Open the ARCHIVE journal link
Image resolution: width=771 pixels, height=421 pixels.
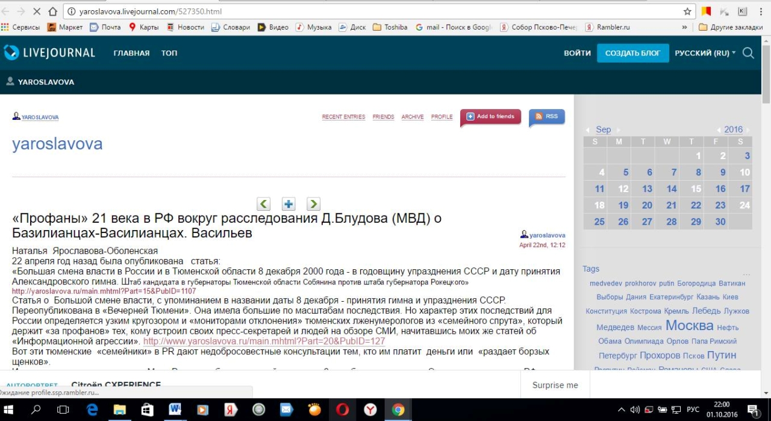pyautogui.click(x=413, y=117)
